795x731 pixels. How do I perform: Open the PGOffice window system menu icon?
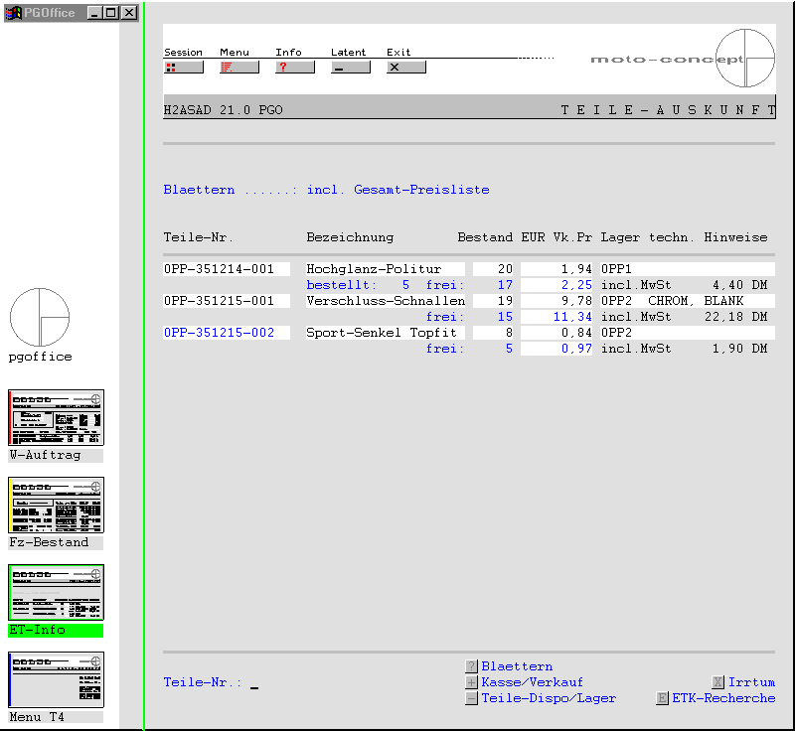(13, 13)
